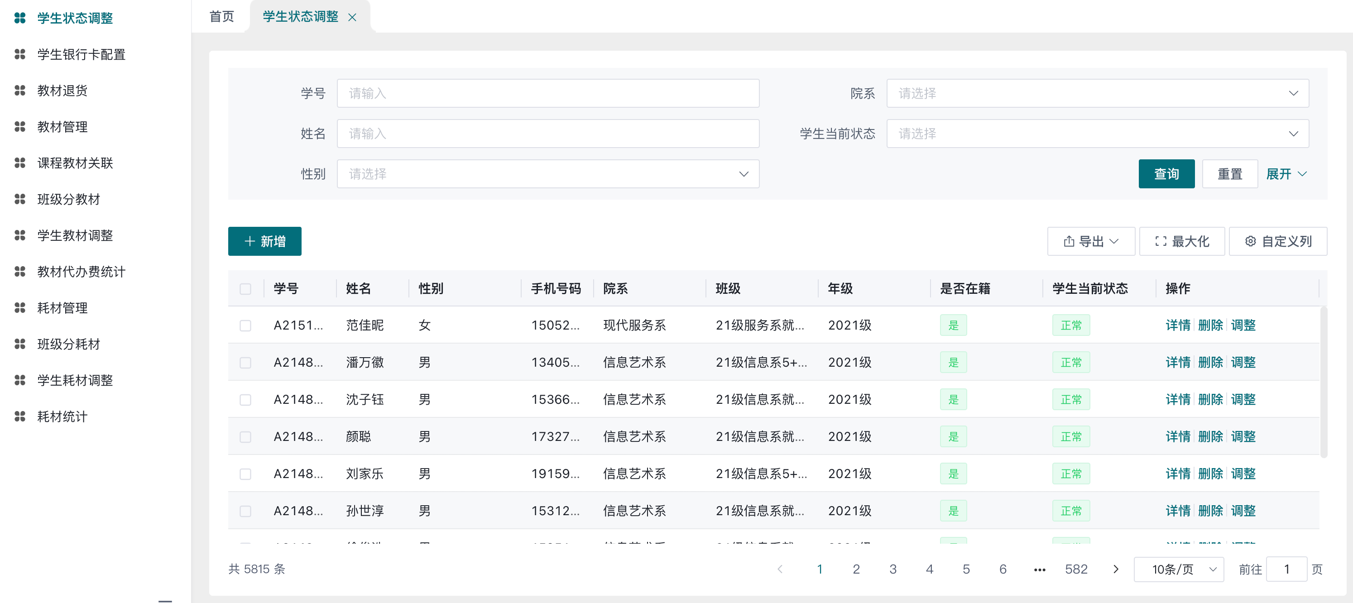Image resolution: width=1353 pixels, height=603 pixels.
Task: Check the row for 潘万徽
Action: pyautogui.click(x=245, y=364)
